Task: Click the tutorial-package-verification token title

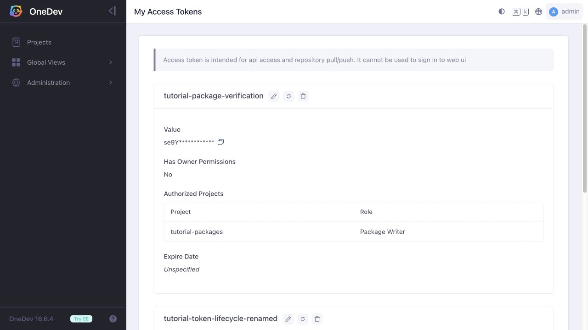Action: pyautogui.click(x=214, y=96)
